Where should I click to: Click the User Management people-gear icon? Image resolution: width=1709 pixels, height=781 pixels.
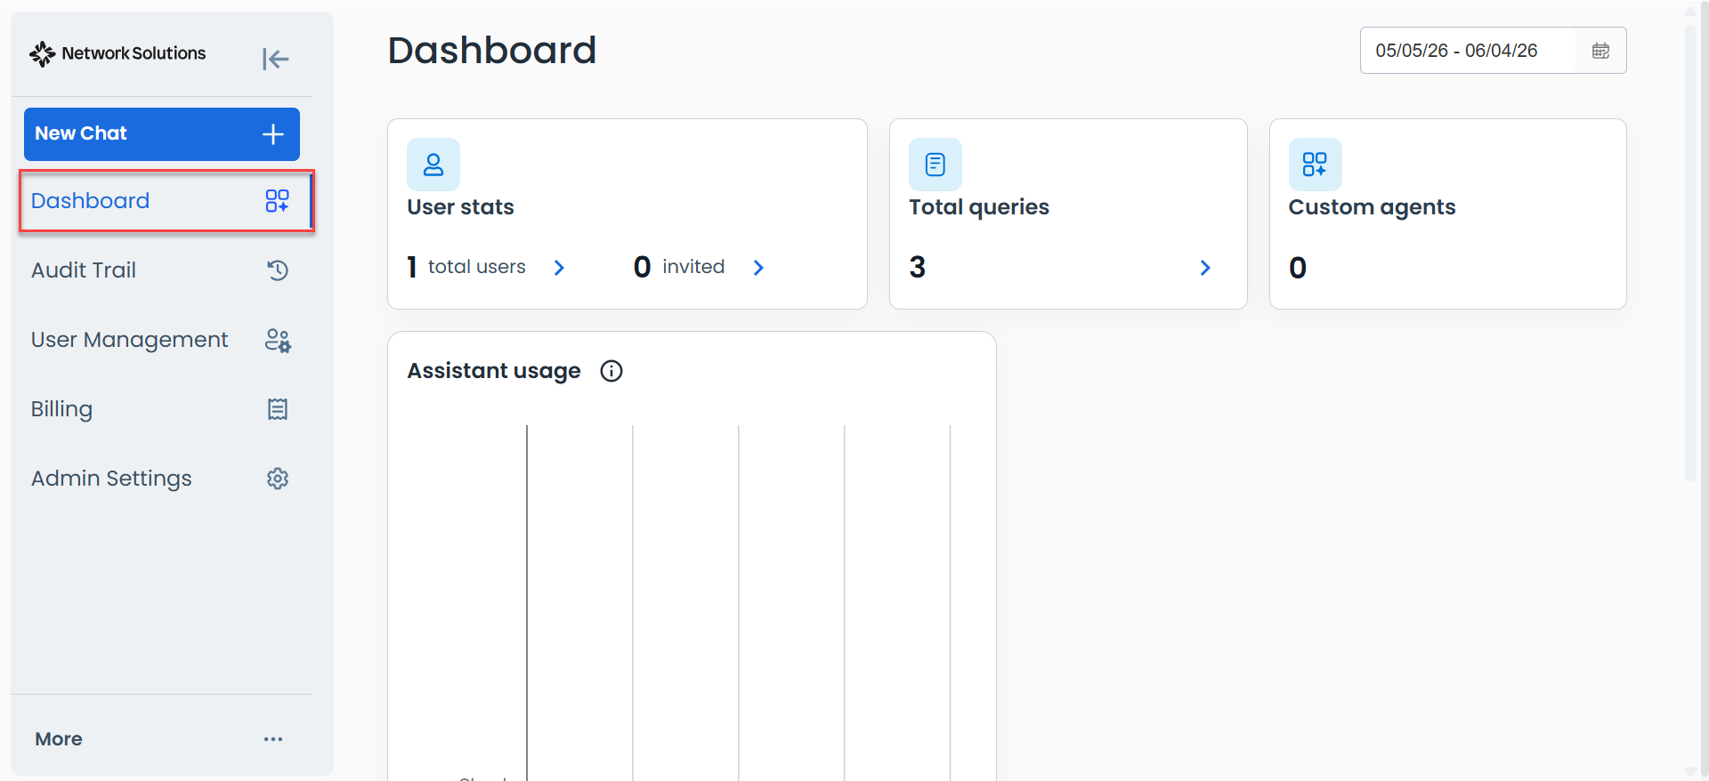(278, 340)
